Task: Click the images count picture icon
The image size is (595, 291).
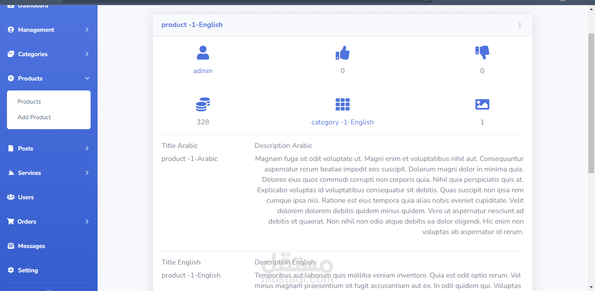Action: (x=482, y=104)
